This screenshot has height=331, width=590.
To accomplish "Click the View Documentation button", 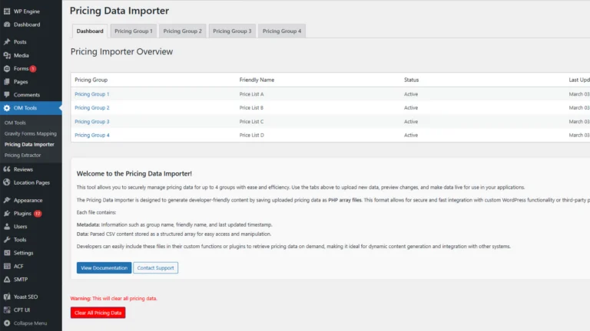I will (x=104, y=268).
